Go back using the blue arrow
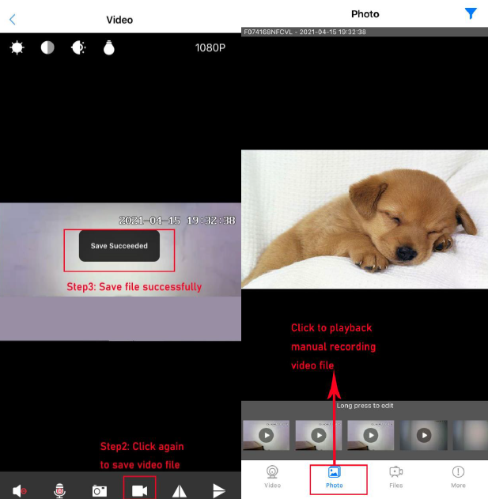Viewport: 488px width, 499px height. (x=13, y=20)
